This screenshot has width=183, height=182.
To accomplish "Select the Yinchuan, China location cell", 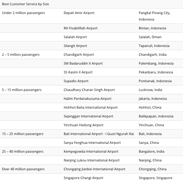I will click(x=151, y=125).
